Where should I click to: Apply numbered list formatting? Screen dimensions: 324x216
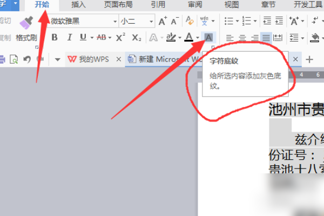tap(246, 21)
